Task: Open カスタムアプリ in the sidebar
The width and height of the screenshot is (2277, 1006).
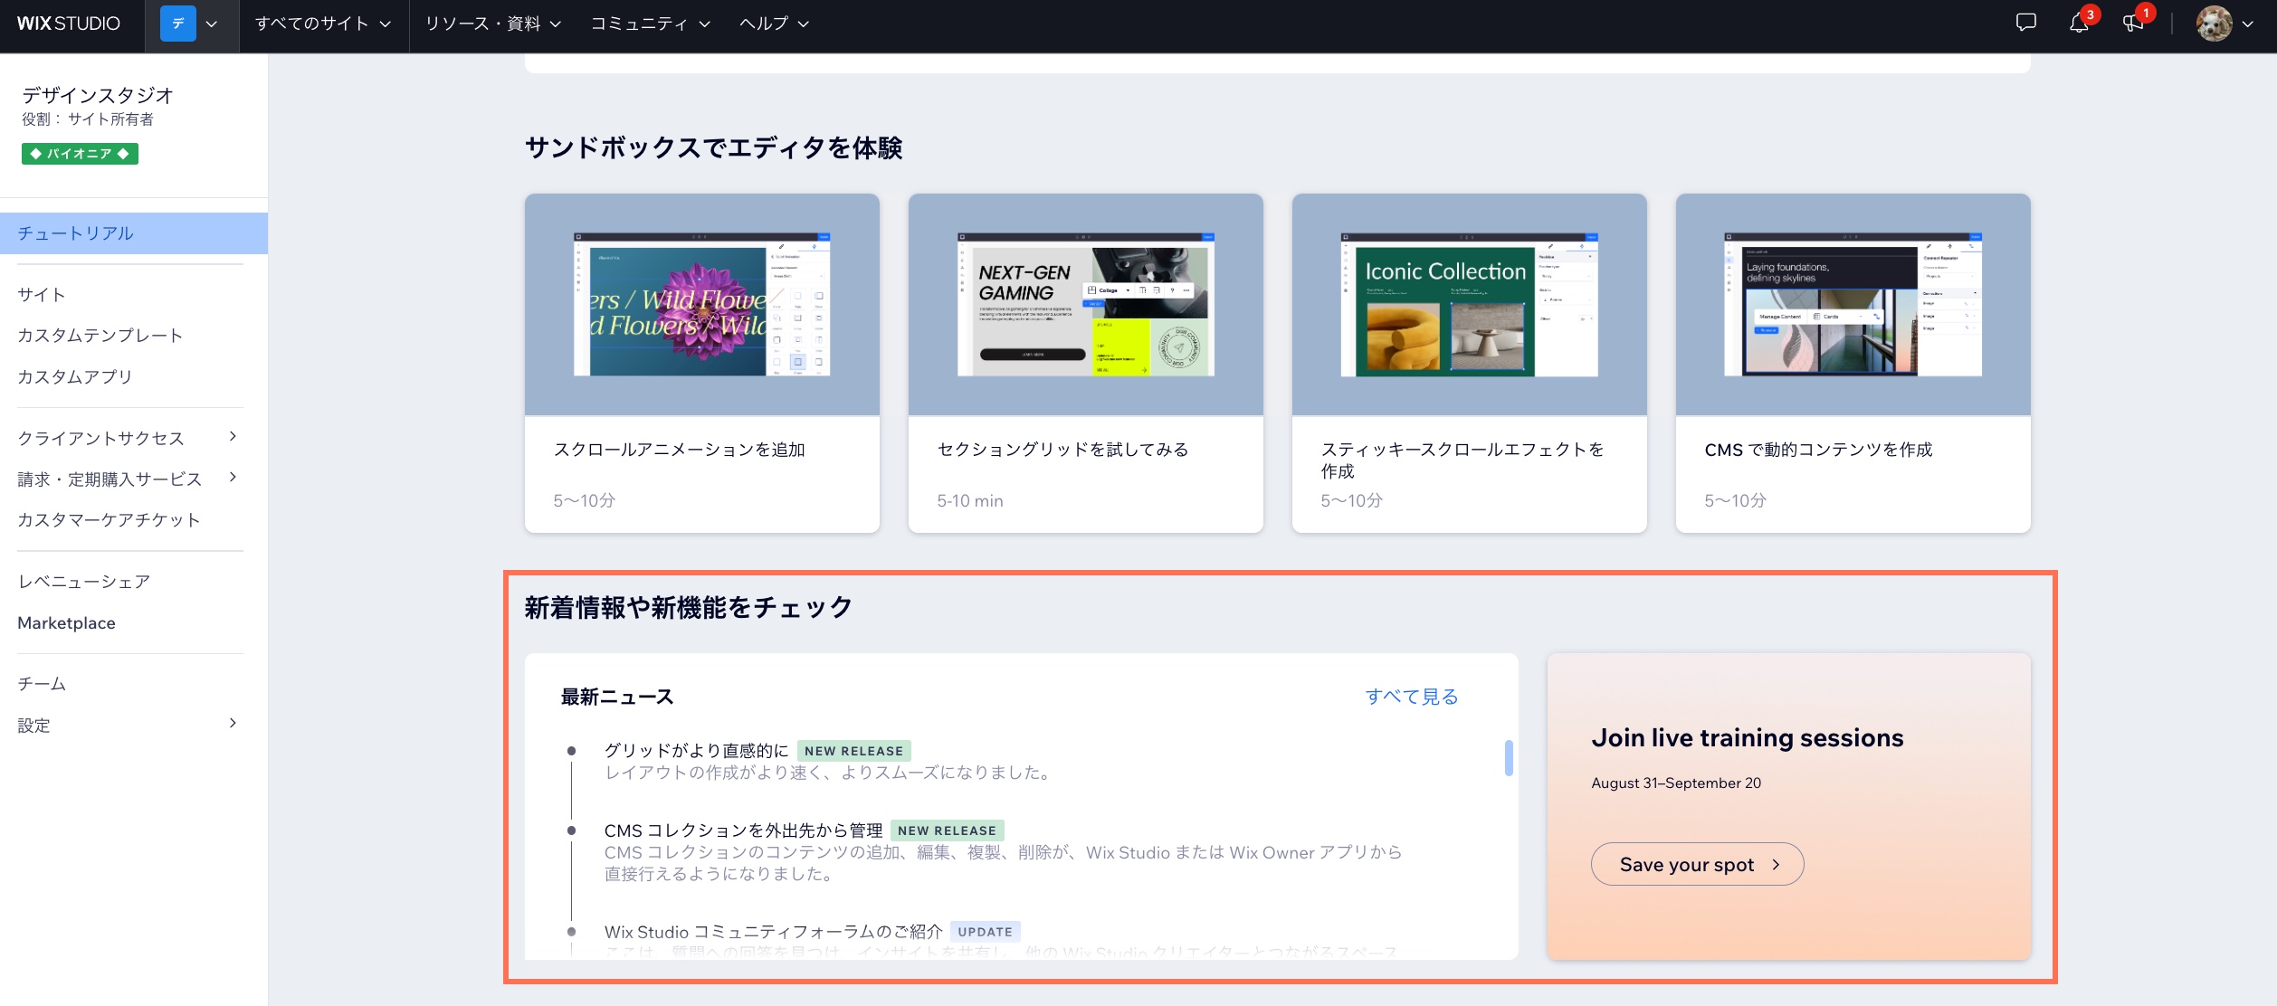Action: coord(75,376)
